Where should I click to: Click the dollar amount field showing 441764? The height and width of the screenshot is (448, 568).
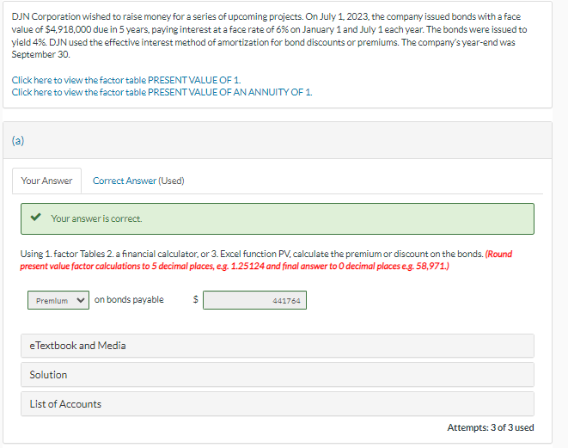tap(254, 300)
